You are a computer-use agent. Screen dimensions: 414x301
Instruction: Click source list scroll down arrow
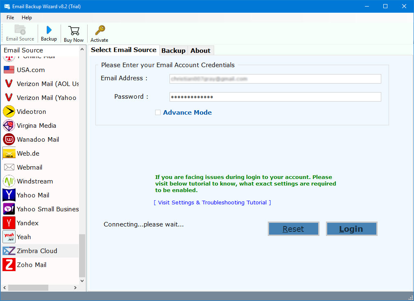point(82,281)
